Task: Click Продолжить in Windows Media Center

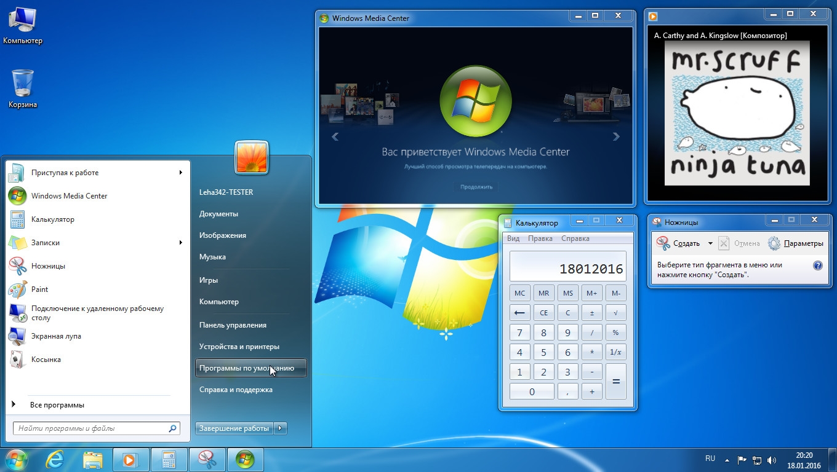Action: click(477, 187)
